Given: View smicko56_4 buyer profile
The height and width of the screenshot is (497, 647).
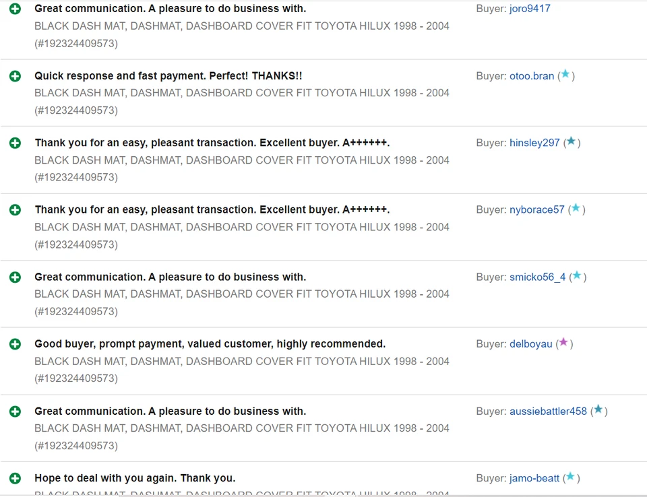Looking at the screenshot, I should pyautogui.click(x=537, y=277).
